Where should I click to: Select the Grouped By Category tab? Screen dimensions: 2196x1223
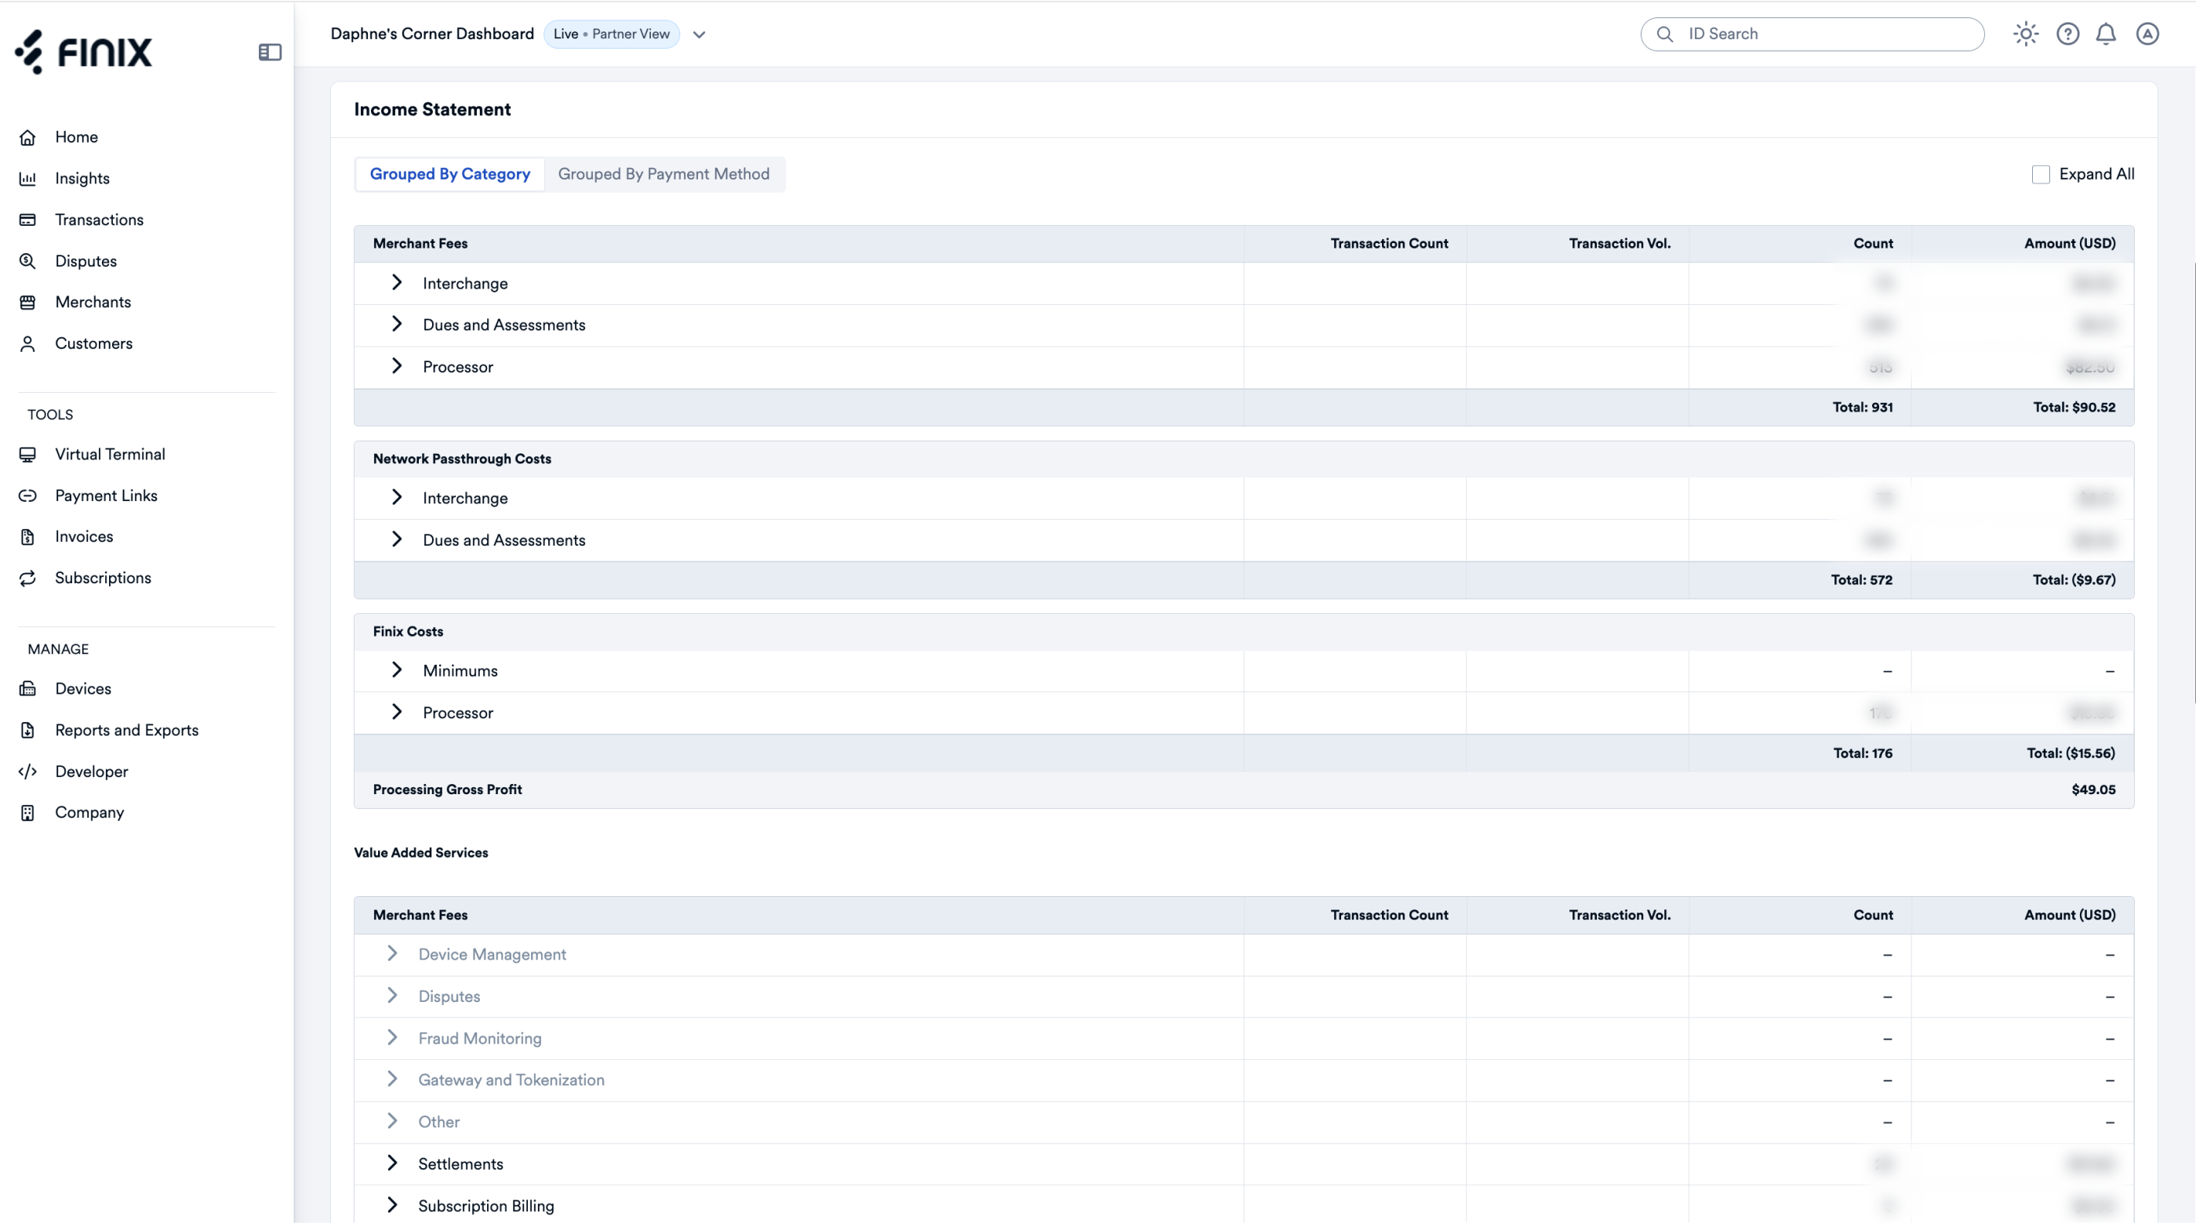coord(450,175)
